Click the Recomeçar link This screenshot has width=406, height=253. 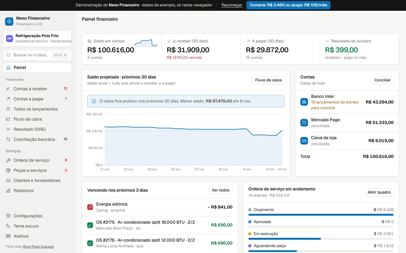[232, 5]
